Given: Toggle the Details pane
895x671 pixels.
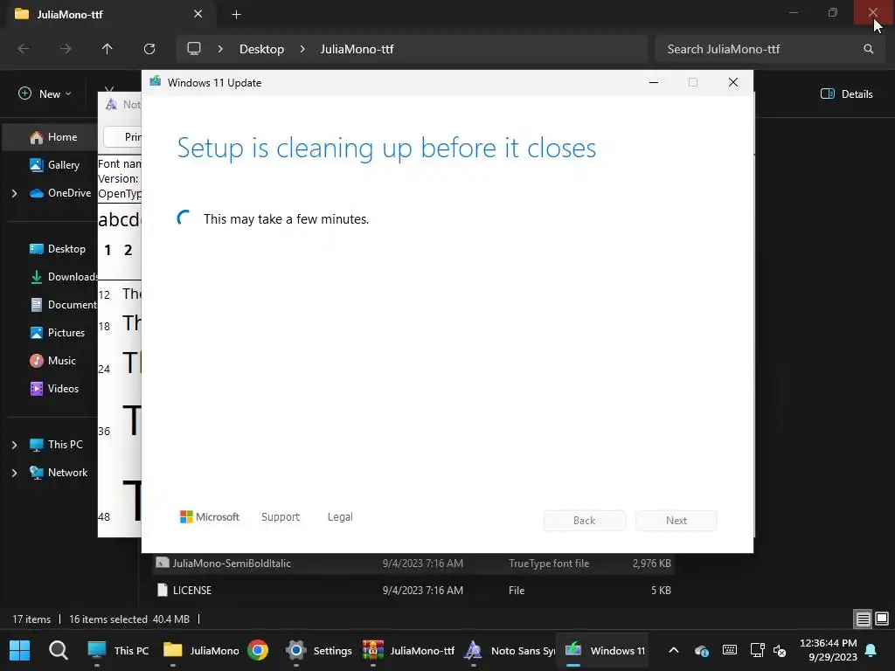Looking at the screenshot, I should pyautogui.click(x=846, y=93).
